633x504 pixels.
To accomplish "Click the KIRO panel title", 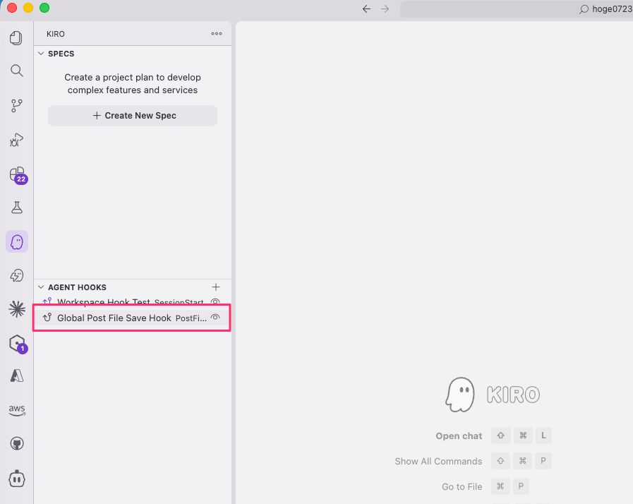I will tap(56, 34).
